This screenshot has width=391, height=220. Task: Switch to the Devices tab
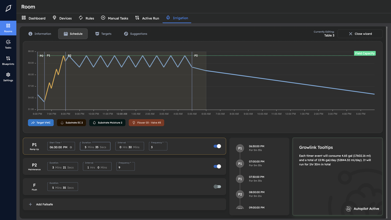62,18
